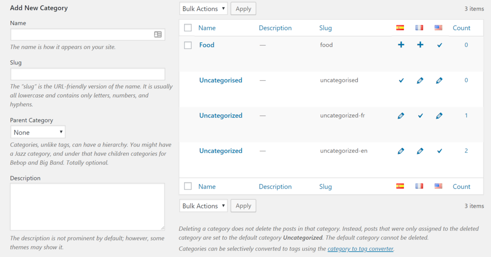Click the top Apply button
Viewport: 491px width, 257px height.
point(243,9)
